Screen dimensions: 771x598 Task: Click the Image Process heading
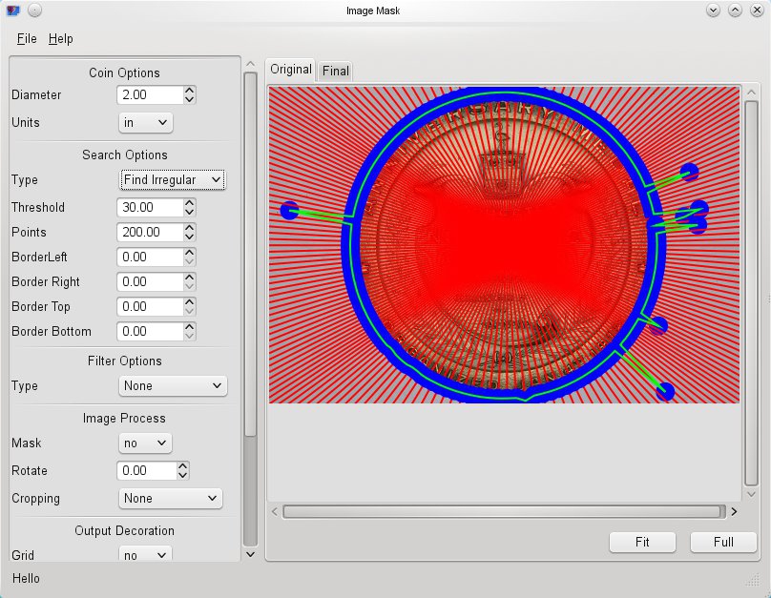click(124, 418)
